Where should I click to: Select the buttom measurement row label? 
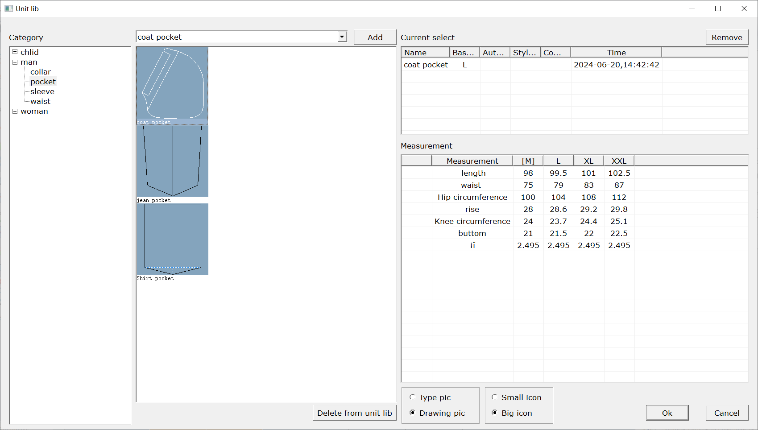[x=472, y=233]
